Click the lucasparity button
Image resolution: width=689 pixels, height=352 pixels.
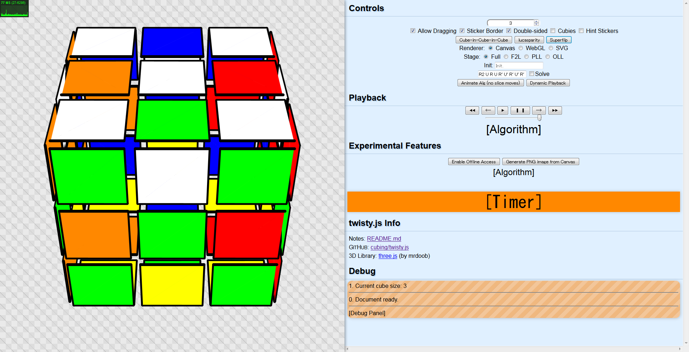click(x=529, y=40)
